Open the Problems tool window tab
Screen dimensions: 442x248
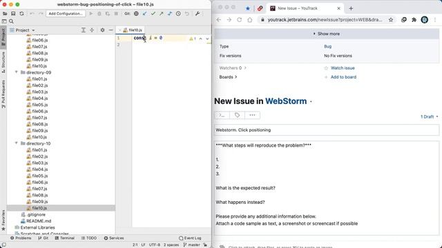(21, 238)
